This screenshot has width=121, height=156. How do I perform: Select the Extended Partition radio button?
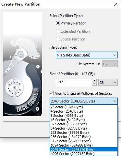[x=58, y=31]
